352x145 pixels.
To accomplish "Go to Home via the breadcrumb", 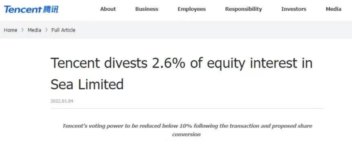I will pyautogui.click(x=10, y=30).
